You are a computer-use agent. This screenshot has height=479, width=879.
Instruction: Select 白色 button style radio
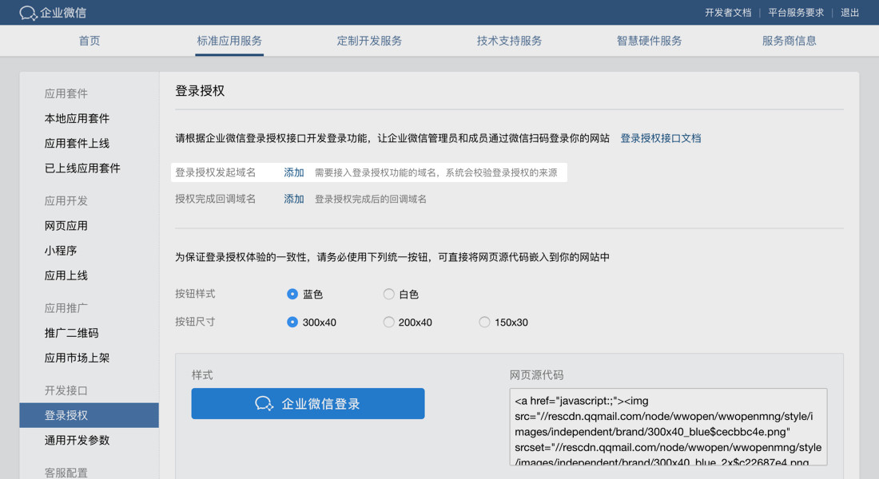(388, 294)
